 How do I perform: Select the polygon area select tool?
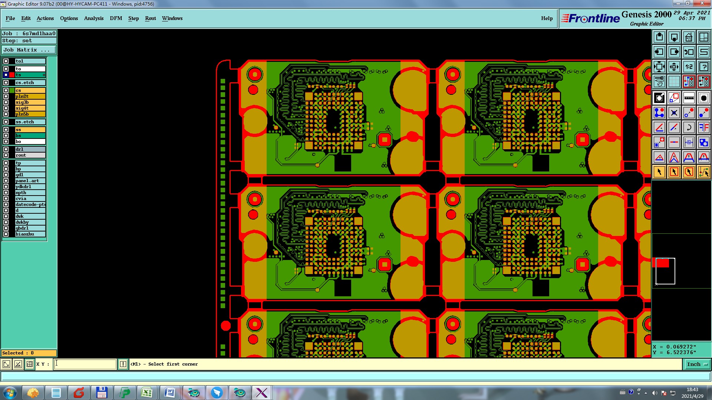[689, 172]
